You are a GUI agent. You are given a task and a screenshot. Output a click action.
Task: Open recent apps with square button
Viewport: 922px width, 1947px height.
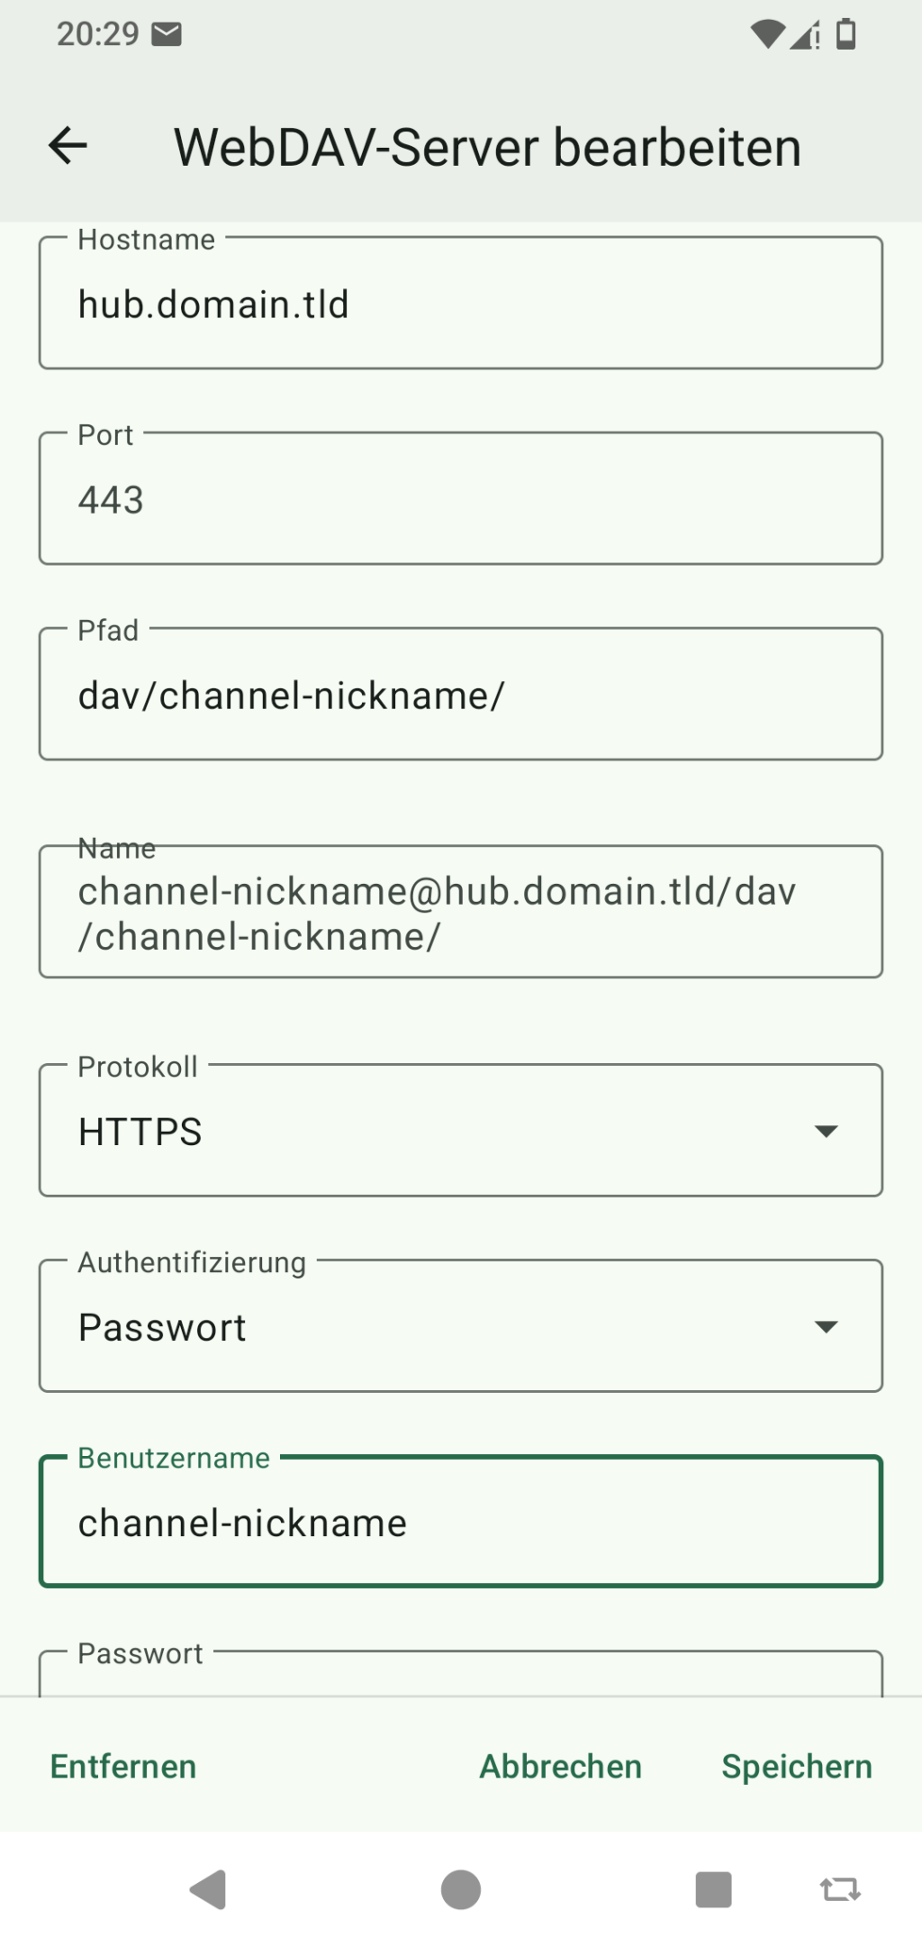(x=713, y=1888)
